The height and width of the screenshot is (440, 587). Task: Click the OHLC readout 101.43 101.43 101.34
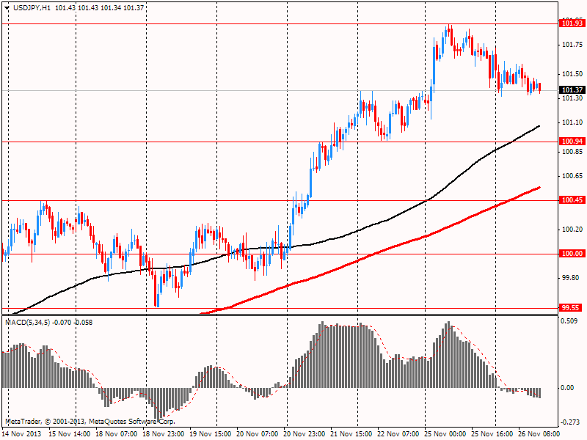coord(88,7)
